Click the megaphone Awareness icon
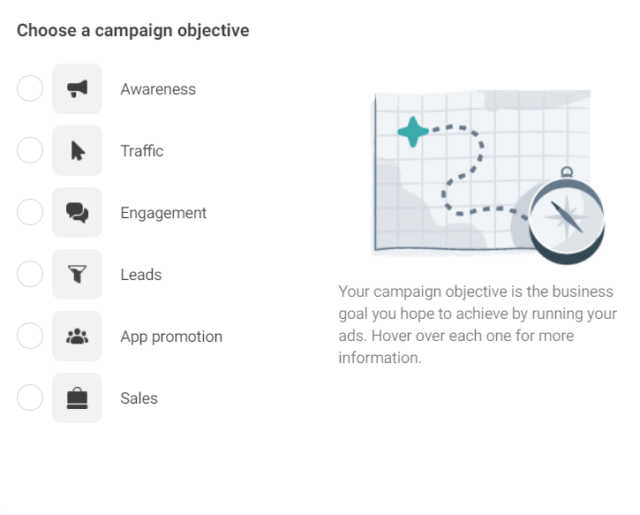The image size is (640, 515). click(x=78, y=88)
